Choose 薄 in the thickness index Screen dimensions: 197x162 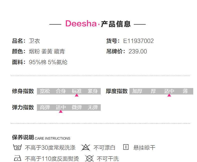pos(185,91)
